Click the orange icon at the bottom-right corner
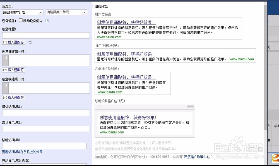The width and height of the screenshot is (279, 166). click(275, 158)
